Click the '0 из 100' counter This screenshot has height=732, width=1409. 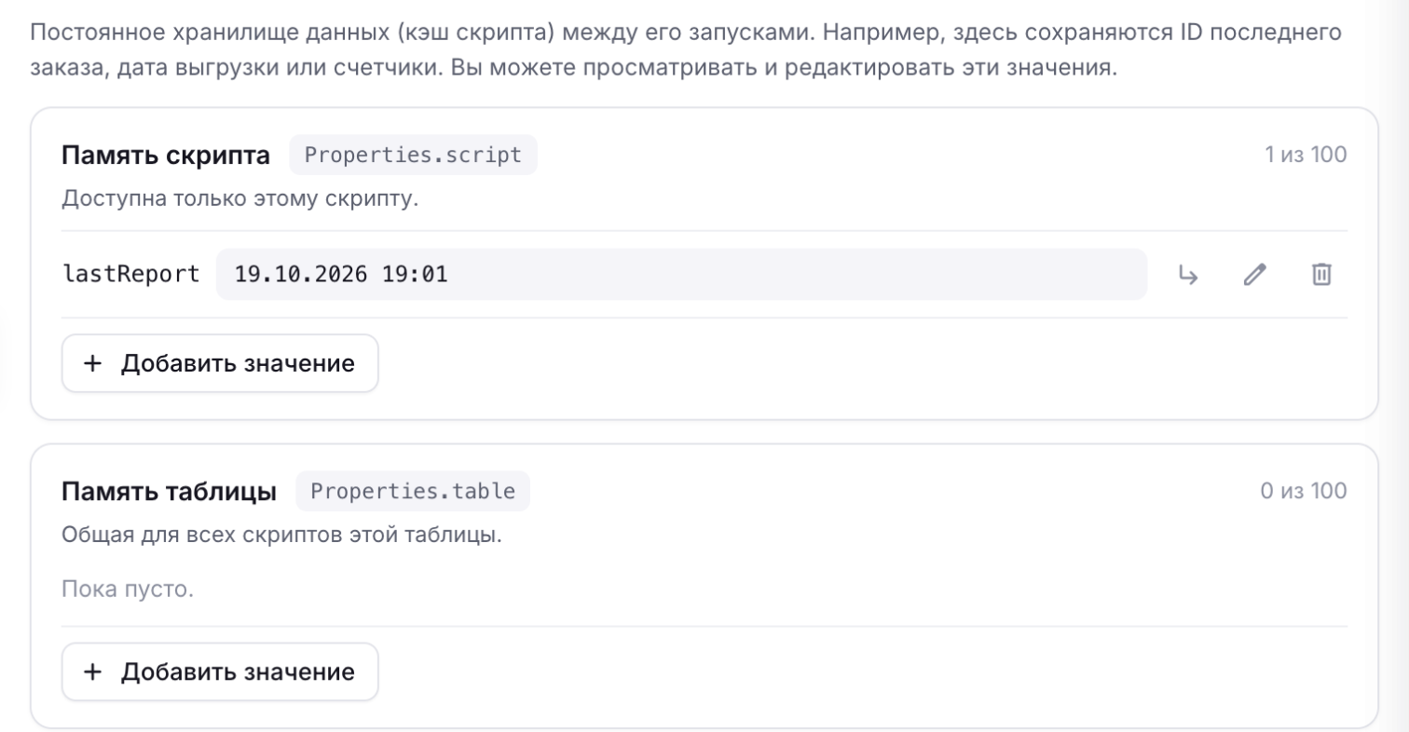pos(1304,491)
